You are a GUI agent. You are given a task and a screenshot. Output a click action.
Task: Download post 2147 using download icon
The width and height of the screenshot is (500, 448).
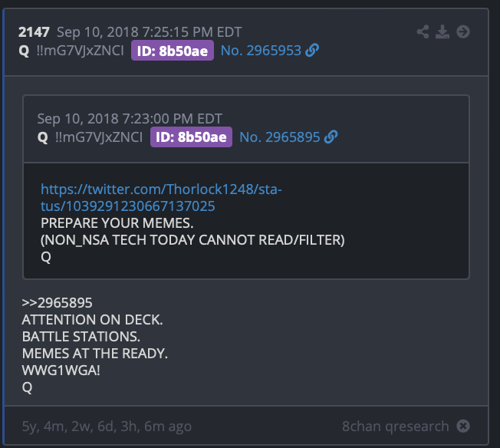[442, 31]
